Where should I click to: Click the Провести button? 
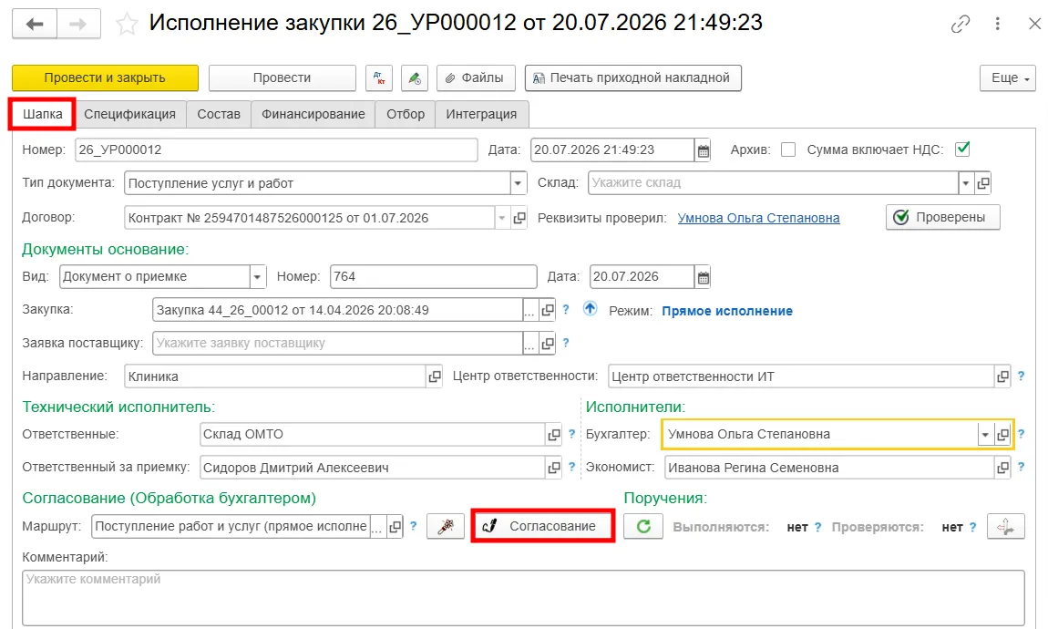point(283,78)
